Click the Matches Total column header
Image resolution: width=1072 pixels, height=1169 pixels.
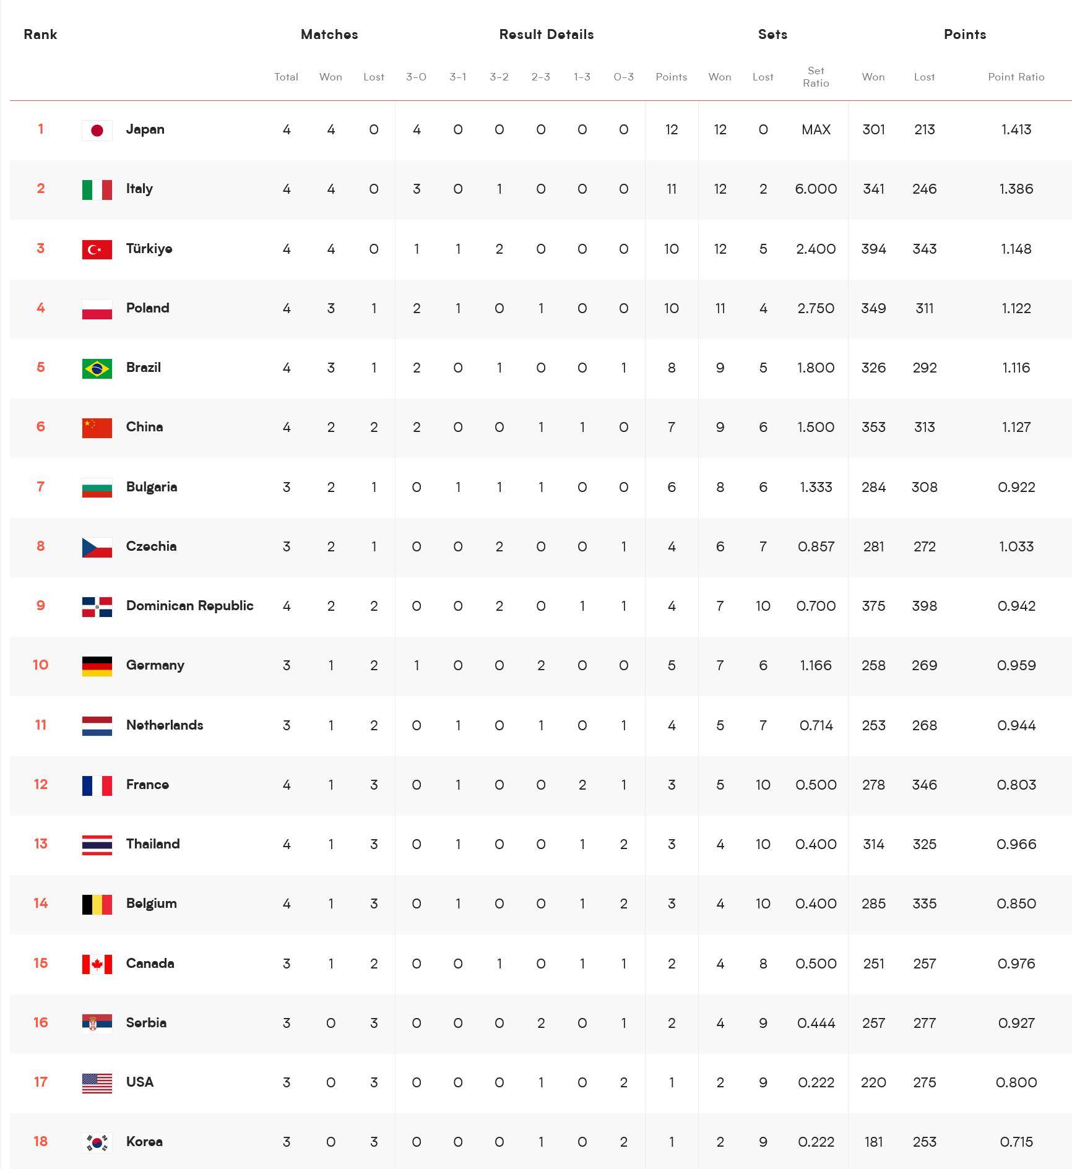point(286,77)
